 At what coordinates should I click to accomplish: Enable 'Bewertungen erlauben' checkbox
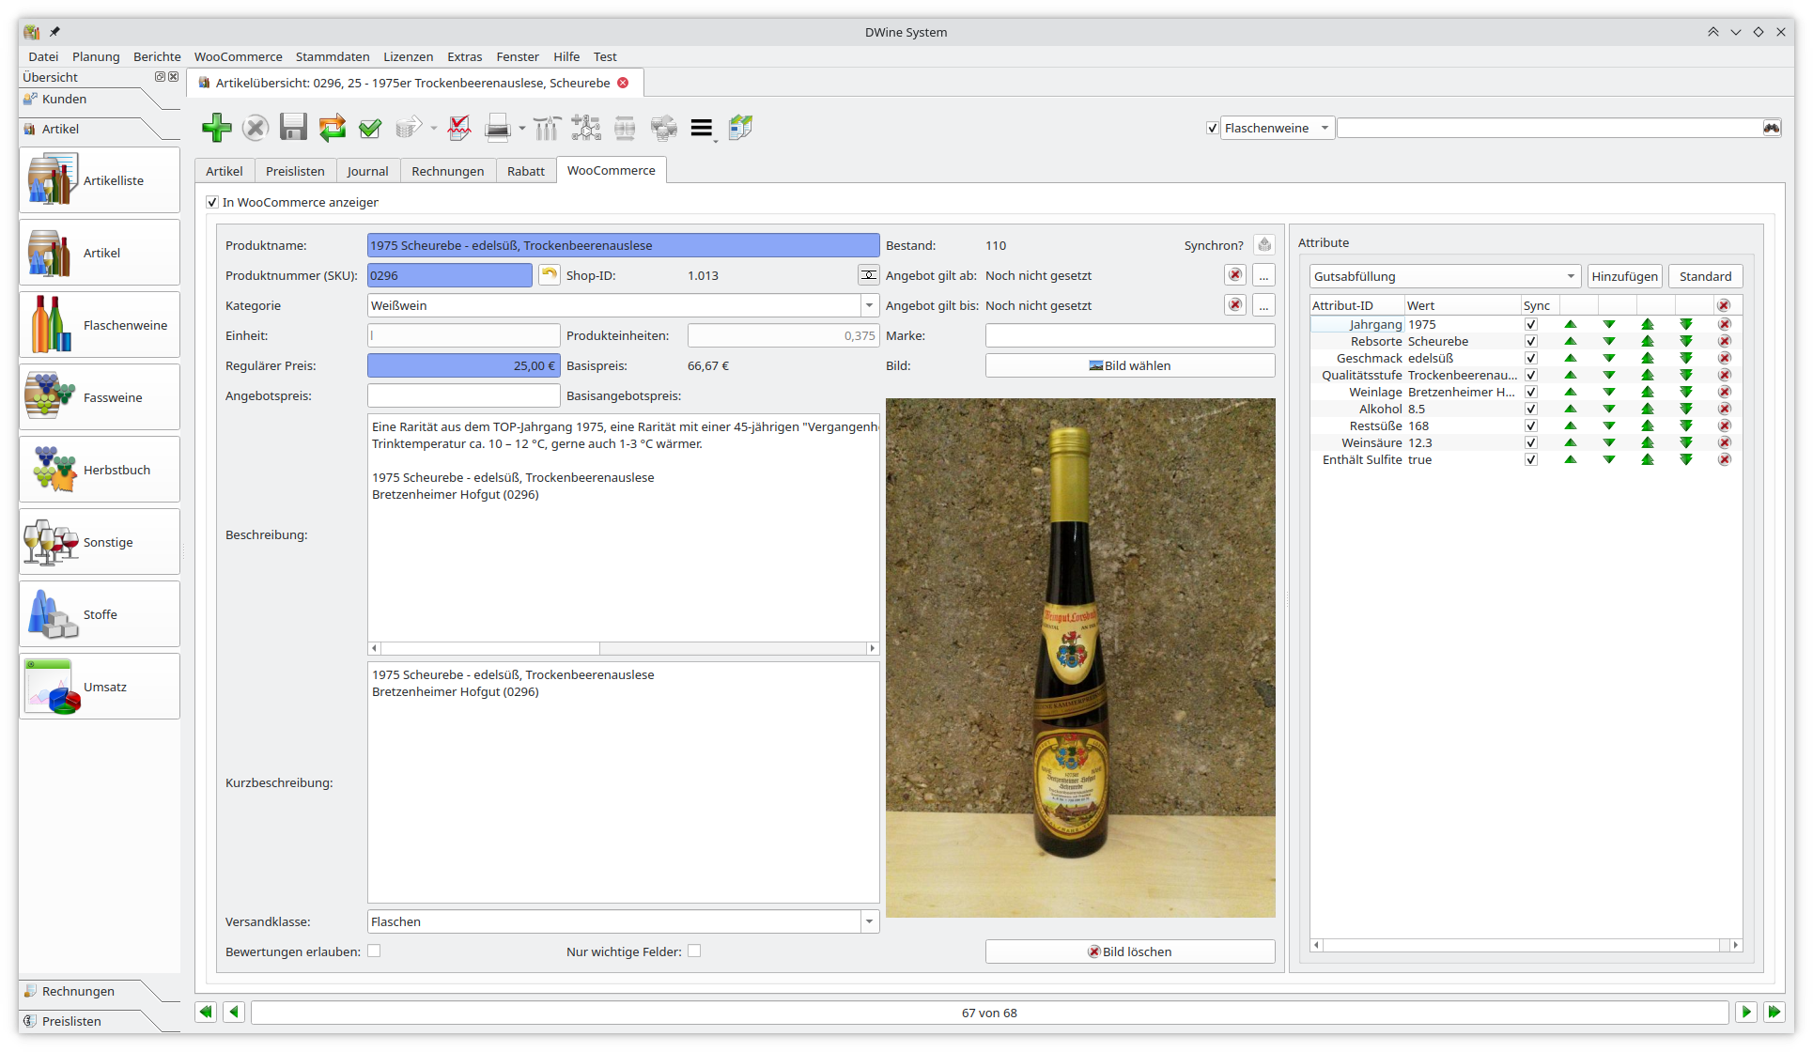click(x=374, y=951)
